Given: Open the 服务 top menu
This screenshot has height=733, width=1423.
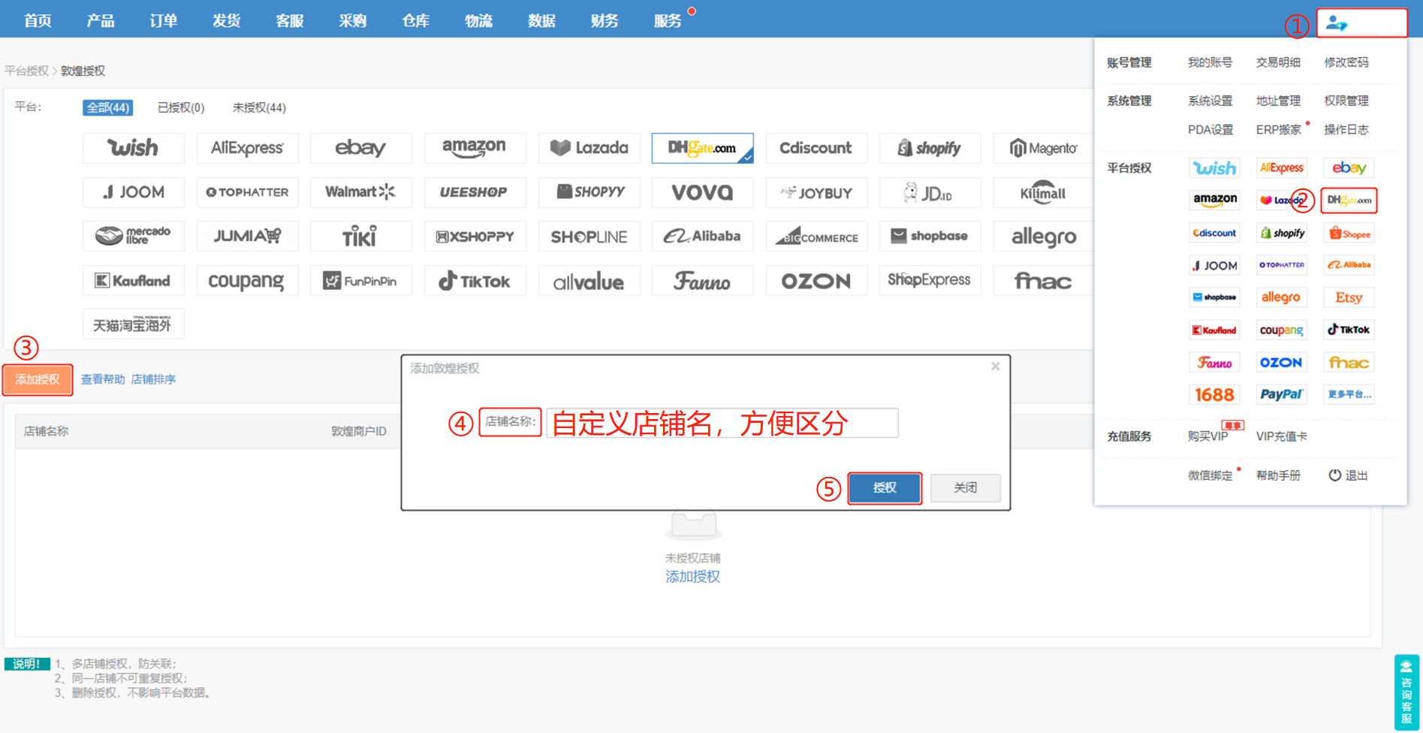Looking at the screenshot, I should pyautogui.click(x=668, y=20).
